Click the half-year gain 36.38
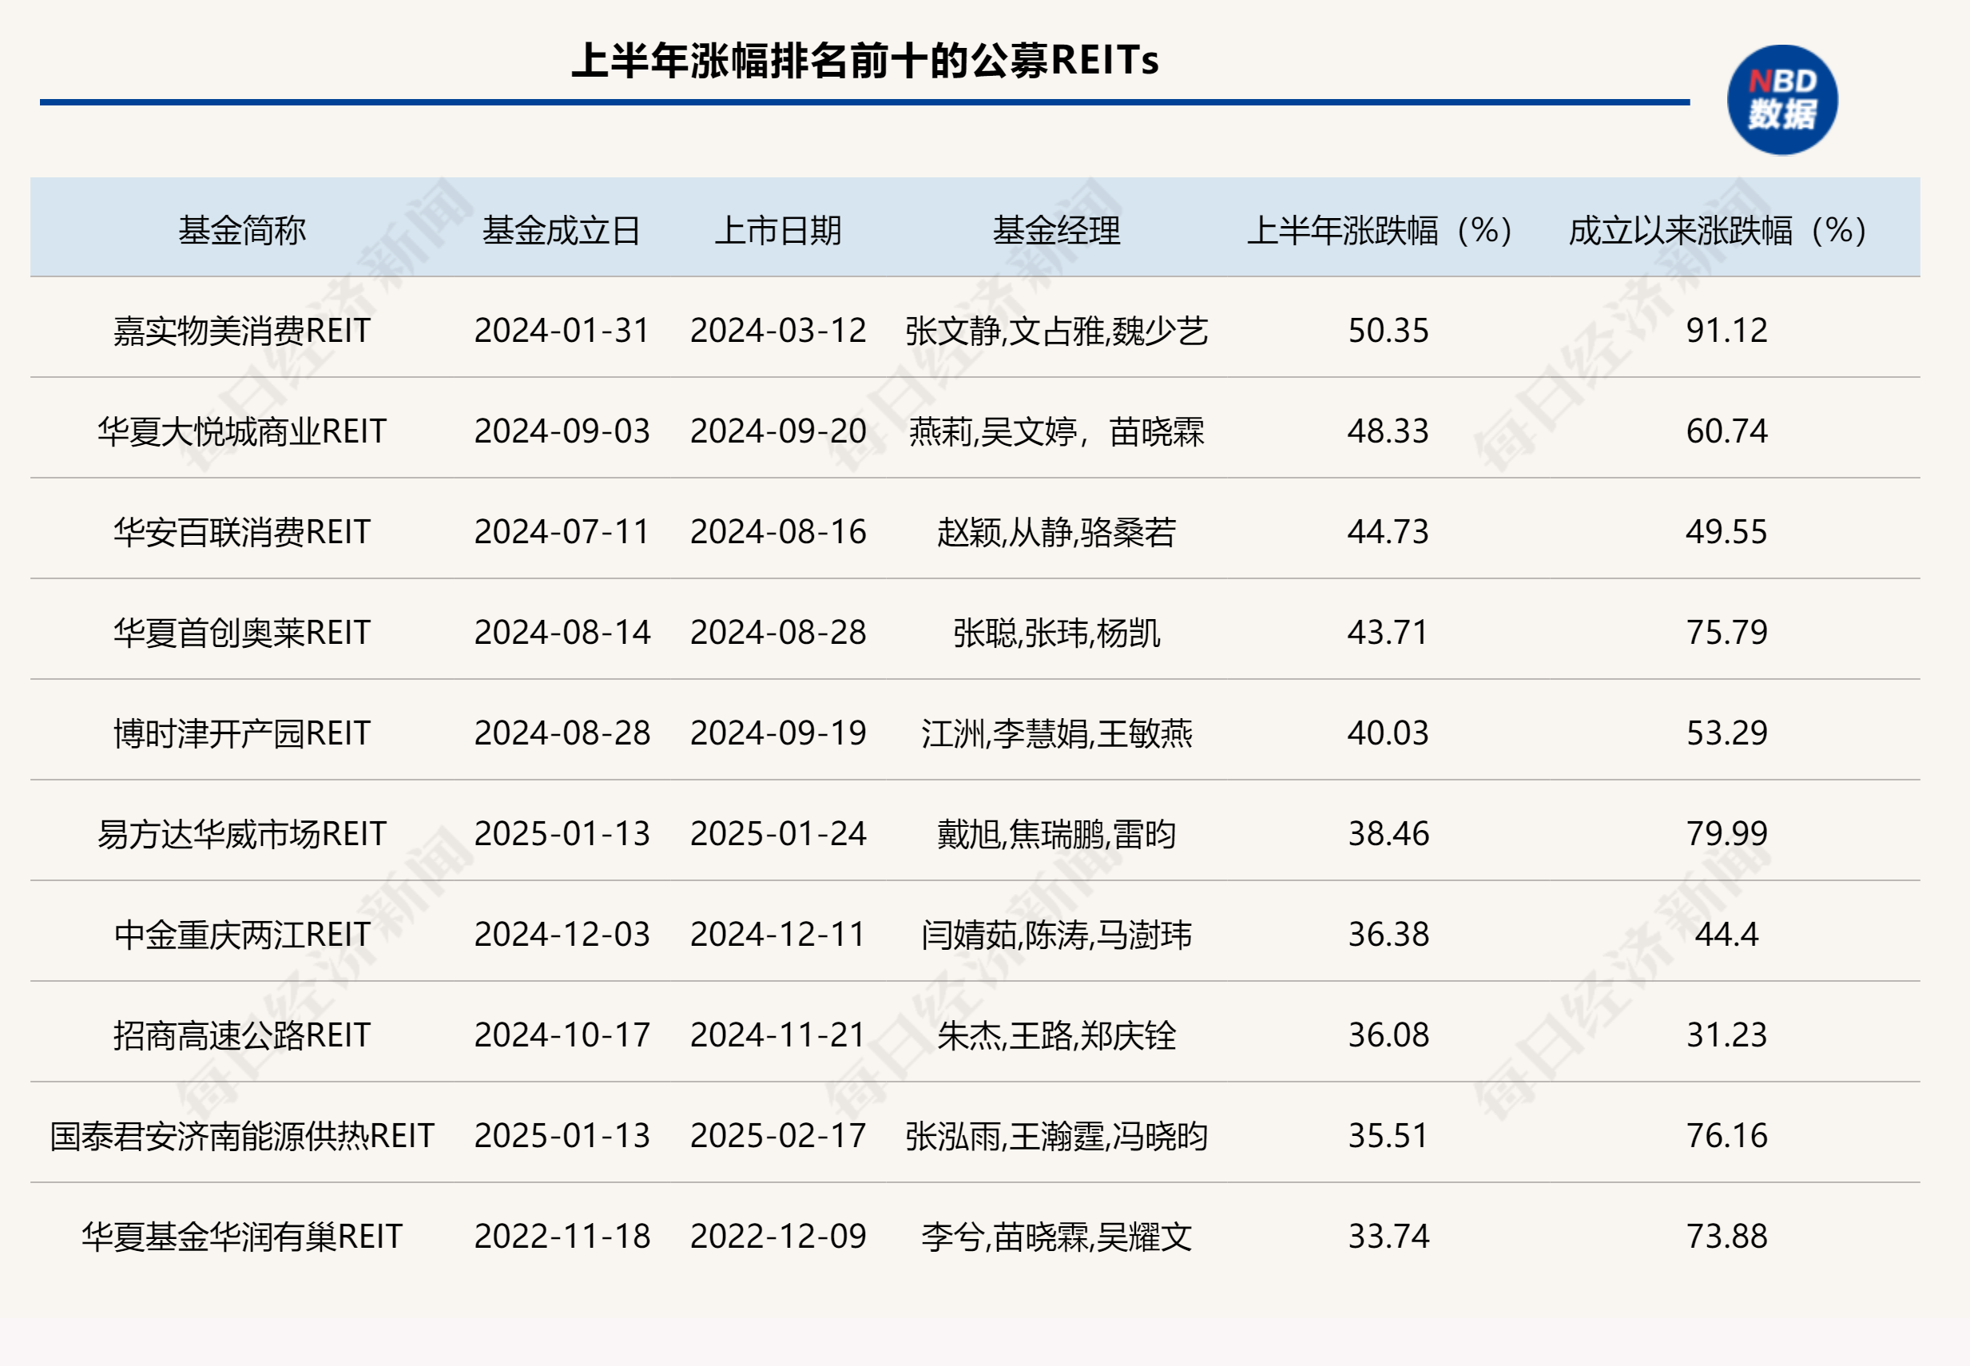The width and height of the screenshot is (1970, 1366). coord(1388,934)
